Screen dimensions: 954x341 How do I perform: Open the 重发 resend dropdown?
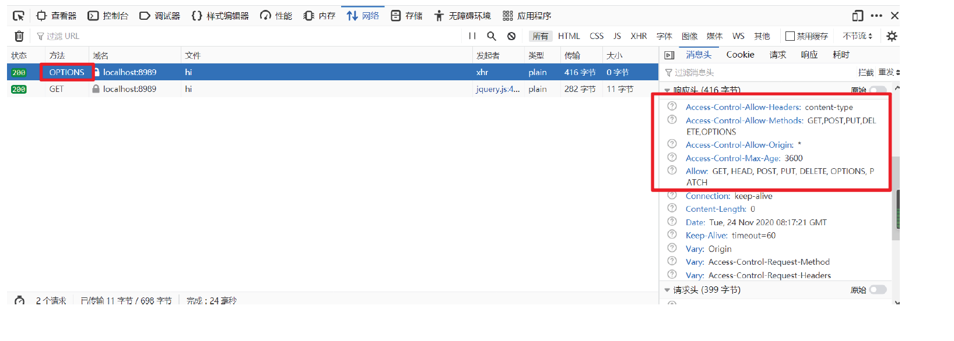pyautogui.click(x=889, y=72)
